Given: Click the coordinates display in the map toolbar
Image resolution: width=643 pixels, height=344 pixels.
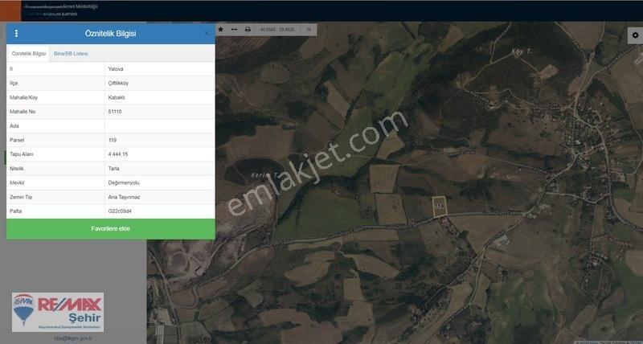Looking at the screenshot, I should click(276, 30).
